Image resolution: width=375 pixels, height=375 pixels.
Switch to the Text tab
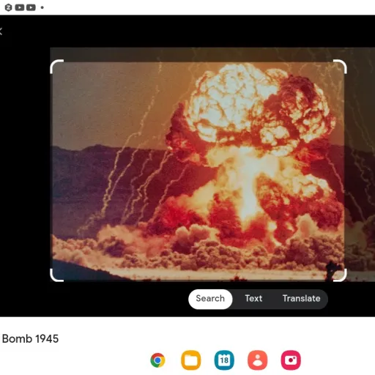(253, 298)
